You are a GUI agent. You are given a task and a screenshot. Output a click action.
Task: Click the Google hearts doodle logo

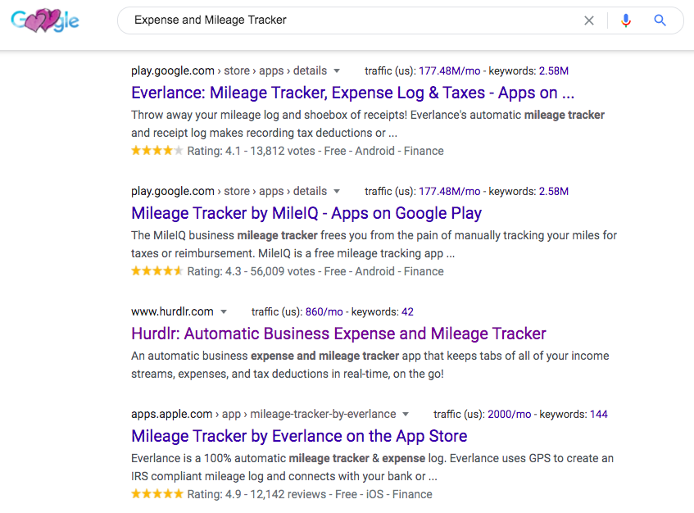pyautogui.click(x=45, y=20)
